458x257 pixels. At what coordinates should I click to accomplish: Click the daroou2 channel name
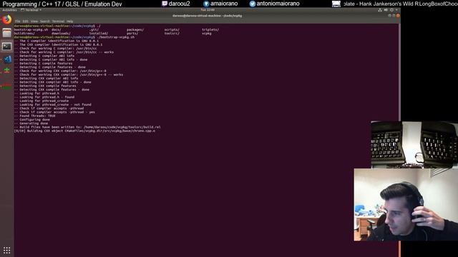pos(180,4)
